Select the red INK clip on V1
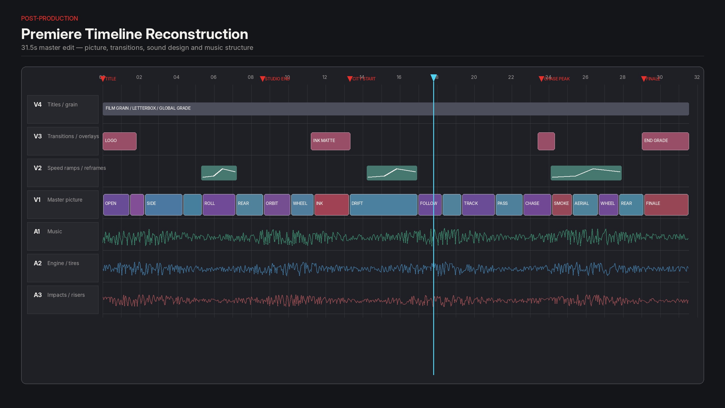Viewport: 725px width, 408px height. tap(332, 205)
